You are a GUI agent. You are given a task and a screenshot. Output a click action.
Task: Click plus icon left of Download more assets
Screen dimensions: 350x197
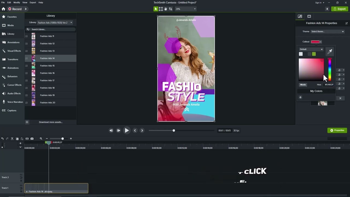point(27,122)
